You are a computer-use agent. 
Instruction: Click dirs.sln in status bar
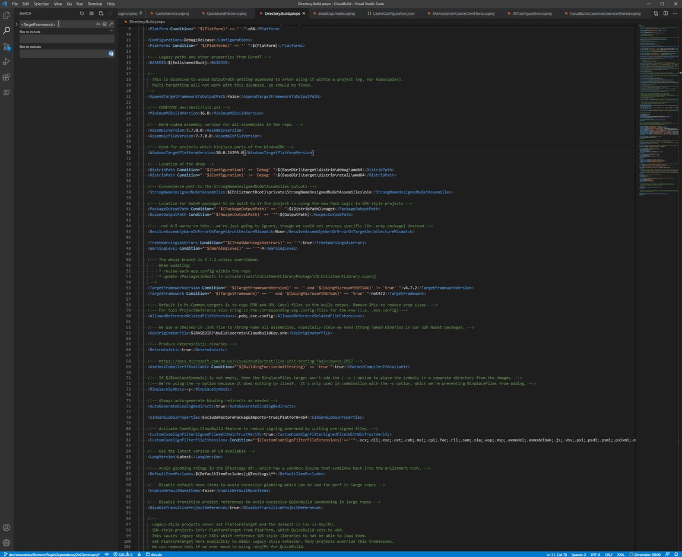pos(154,555)
